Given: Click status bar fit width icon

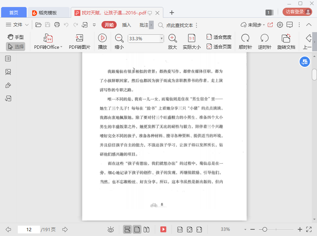Looking at the screenshot, I should [199, 229].
